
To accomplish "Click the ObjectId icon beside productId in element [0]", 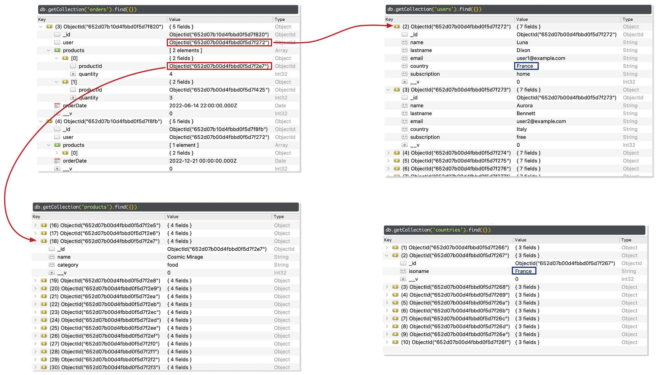I will [x=73, y=66].
